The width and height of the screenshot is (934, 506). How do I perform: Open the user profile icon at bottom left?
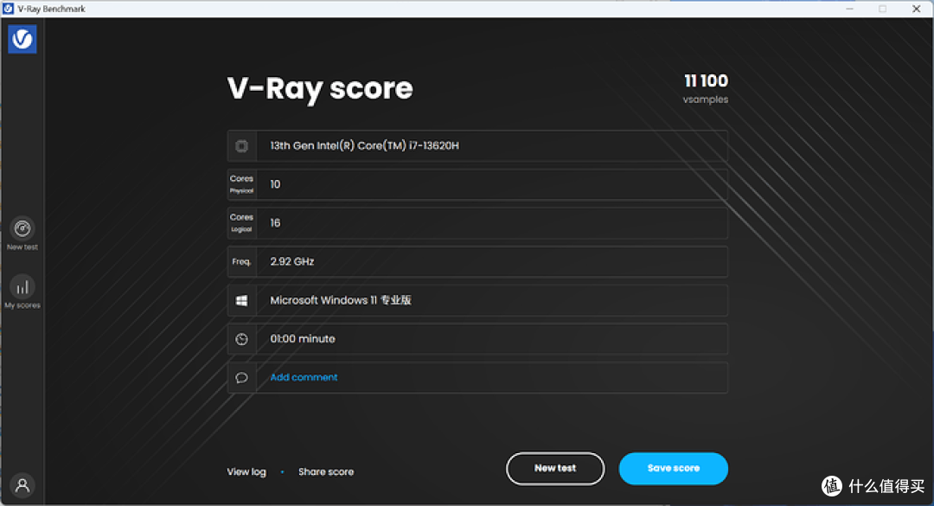tap(22, 485)
